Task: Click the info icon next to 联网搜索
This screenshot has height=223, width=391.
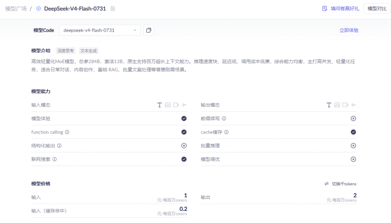Action: (55, 159)
